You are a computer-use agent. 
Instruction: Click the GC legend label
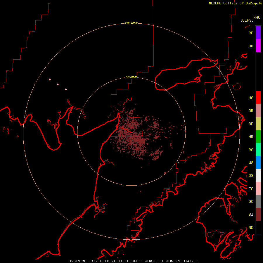pos(251,201)
